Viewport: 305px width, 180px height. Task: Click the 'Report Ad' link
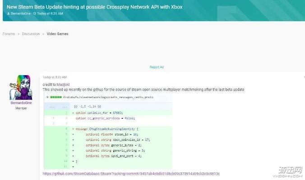(x=157, y=67)
